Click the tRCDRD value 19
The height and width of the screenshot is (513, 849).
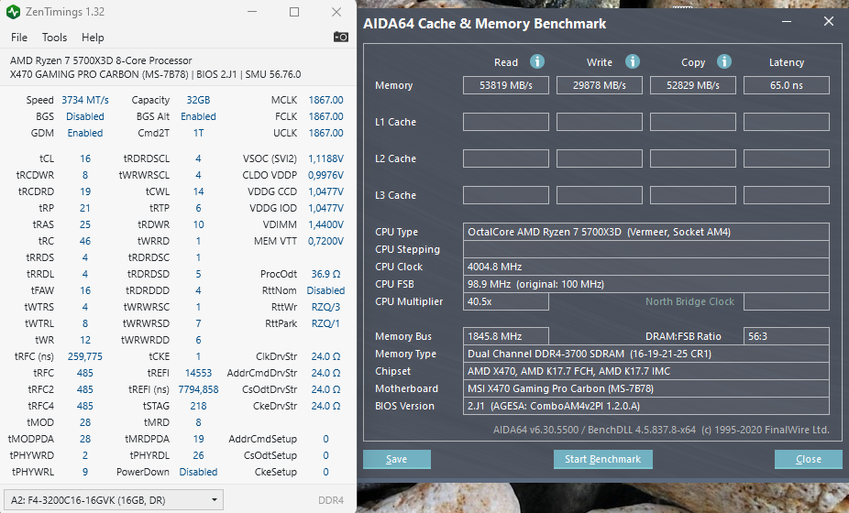pyautogui.click(x=85, y=191)
